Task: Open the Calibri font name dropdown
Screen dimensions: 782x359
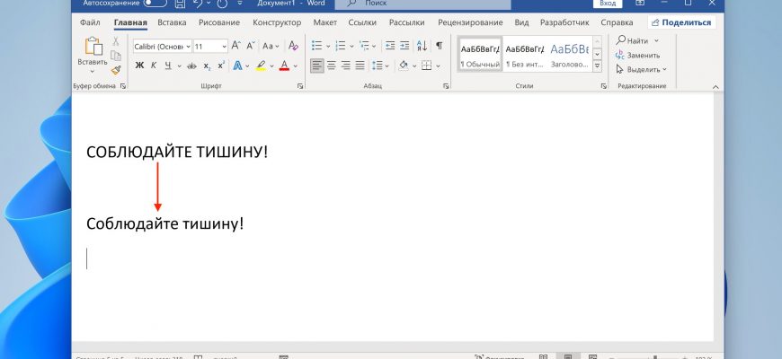Action: click(161, 46)
